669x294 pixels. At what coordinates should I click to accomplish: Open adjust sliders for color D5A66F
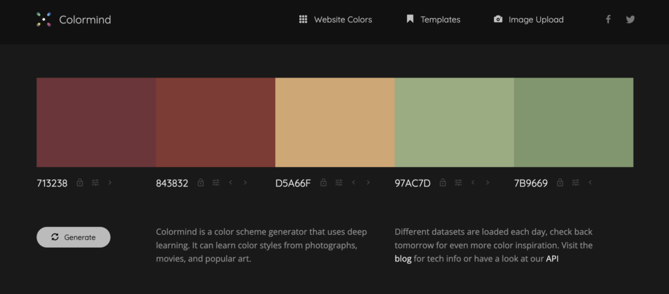click(339, 183)
